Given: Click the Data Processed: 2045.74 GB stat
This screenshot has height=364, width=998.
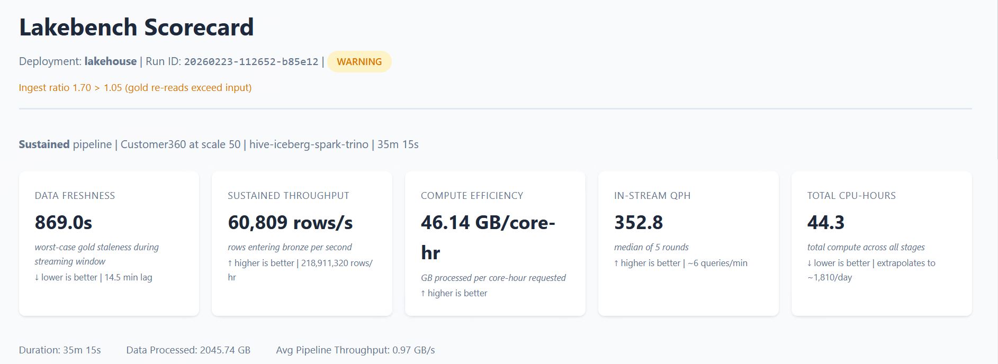Looking at the screenshot, I should 188,350.
